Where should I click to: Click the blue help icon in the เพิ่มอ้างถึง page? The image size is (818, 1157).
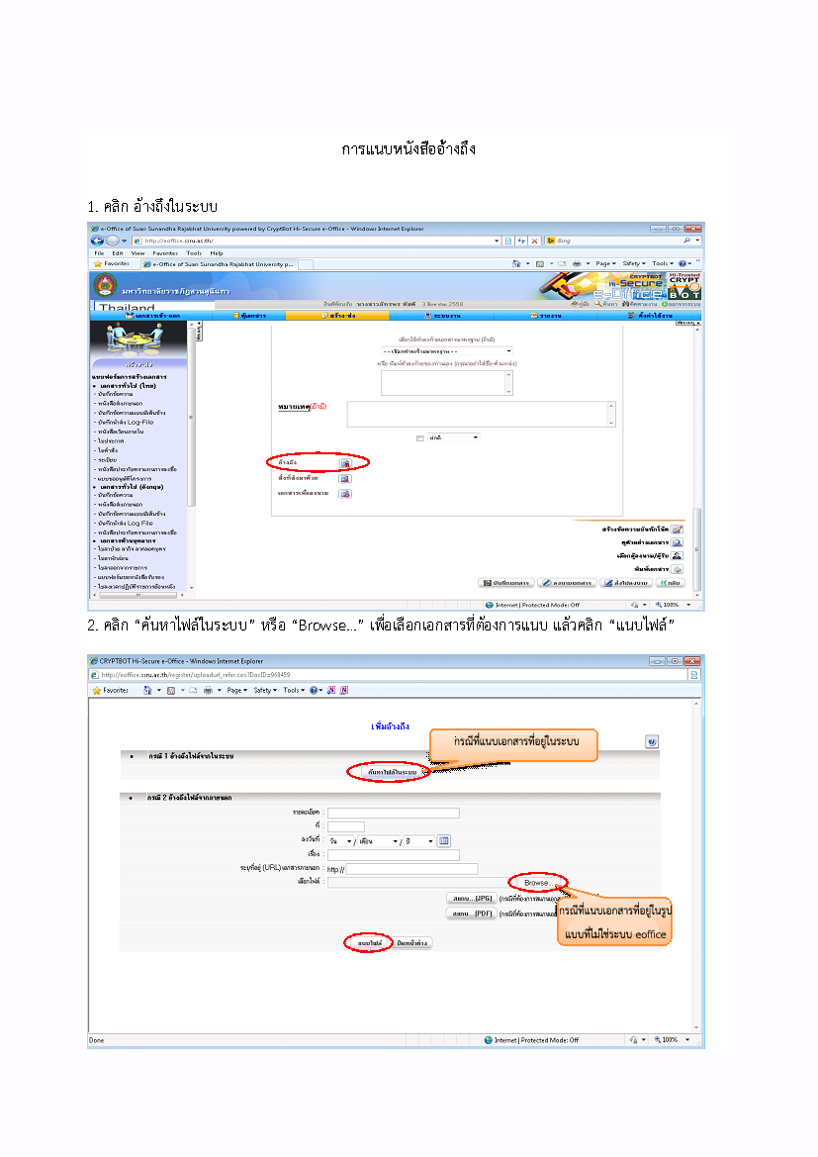(651, 741)
